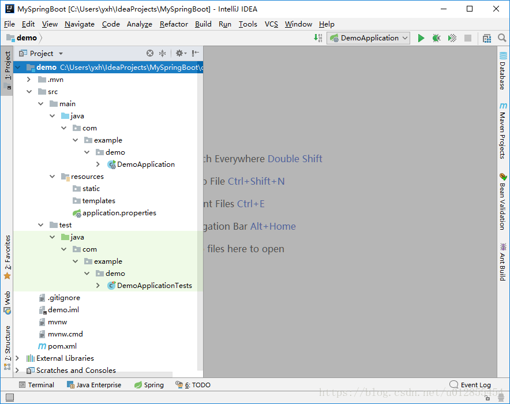510x404 pixels.
Task: Run DemoApplication with green play icon
Action: tap(421, 38)
